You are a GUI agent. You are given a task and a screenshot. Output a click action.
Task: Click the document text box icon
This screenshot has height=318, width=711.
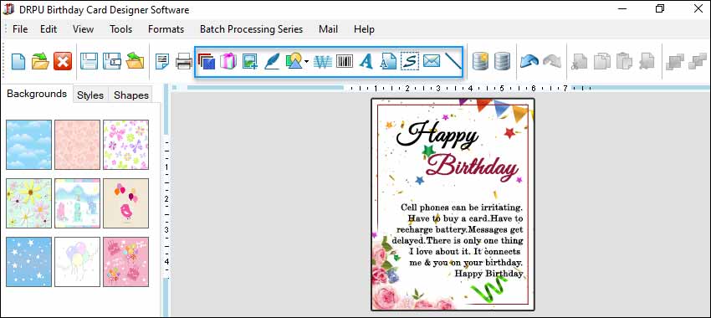click(x=389, y=61)
